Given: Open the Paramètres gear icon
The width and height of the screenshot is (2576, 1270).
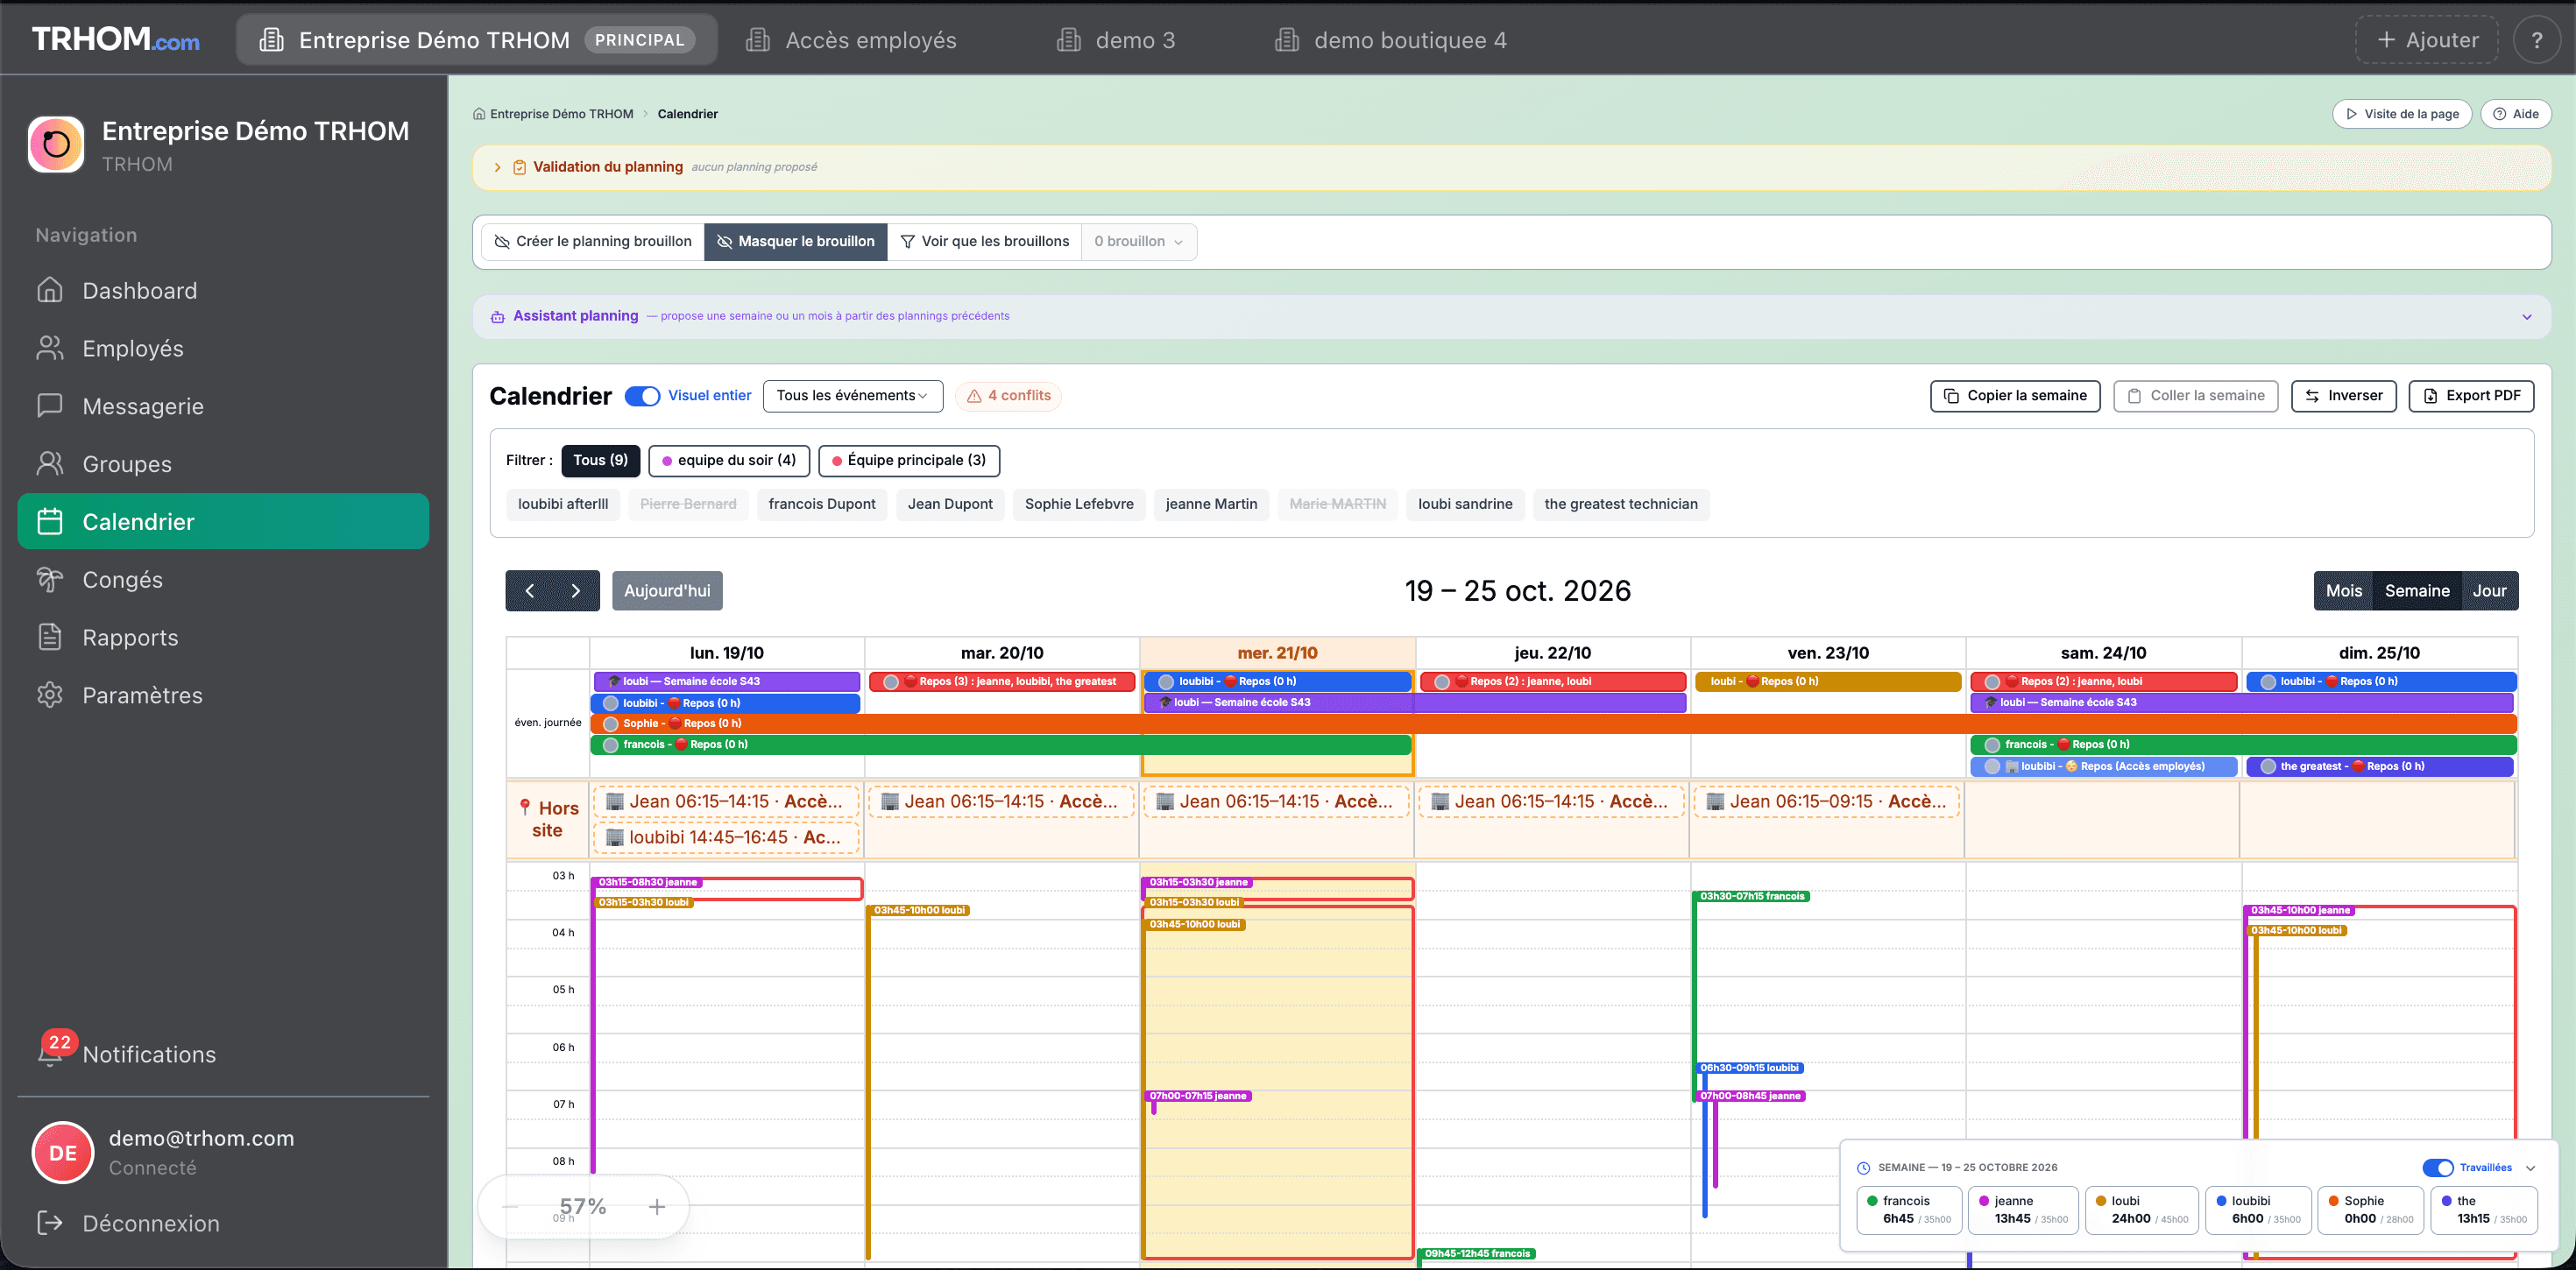Looking at the screenshot, I should pyautogui.click(x=50, y=695).
